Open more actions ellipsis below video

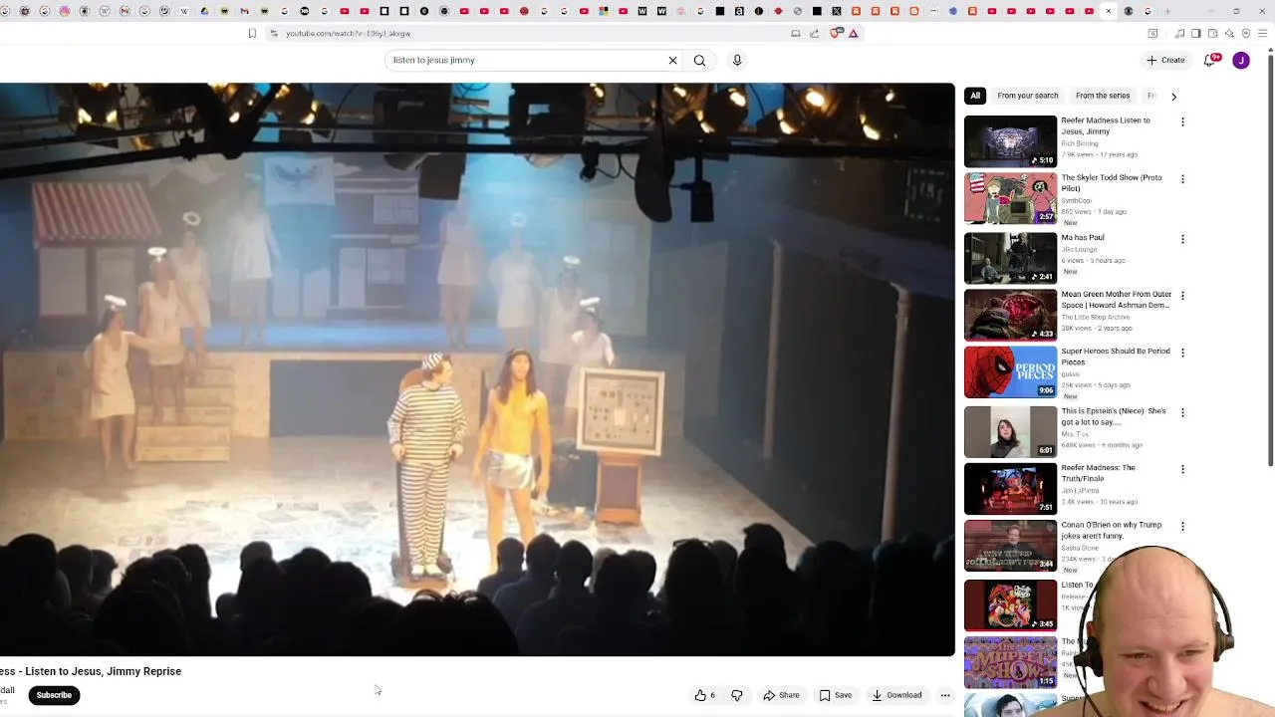pos(945,695)
